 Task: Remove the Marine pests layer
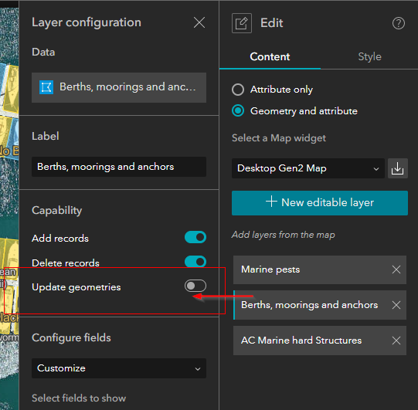click(396, 269)
